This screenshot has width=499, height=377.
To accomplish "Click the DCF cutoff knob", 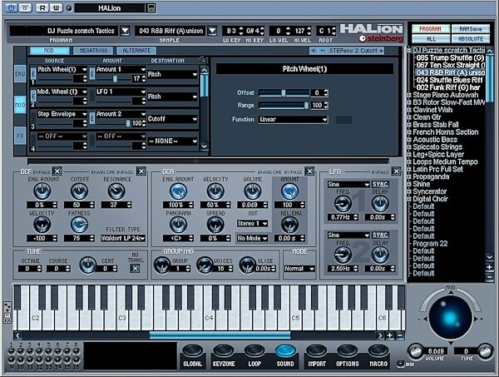I will 79,191.
